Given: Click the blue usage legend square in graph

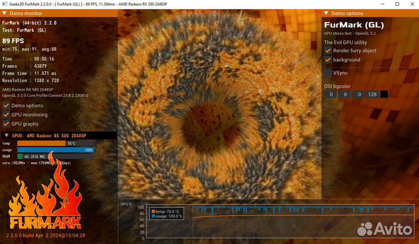Looking at the screenshot, I should click(x=153, y=216).
